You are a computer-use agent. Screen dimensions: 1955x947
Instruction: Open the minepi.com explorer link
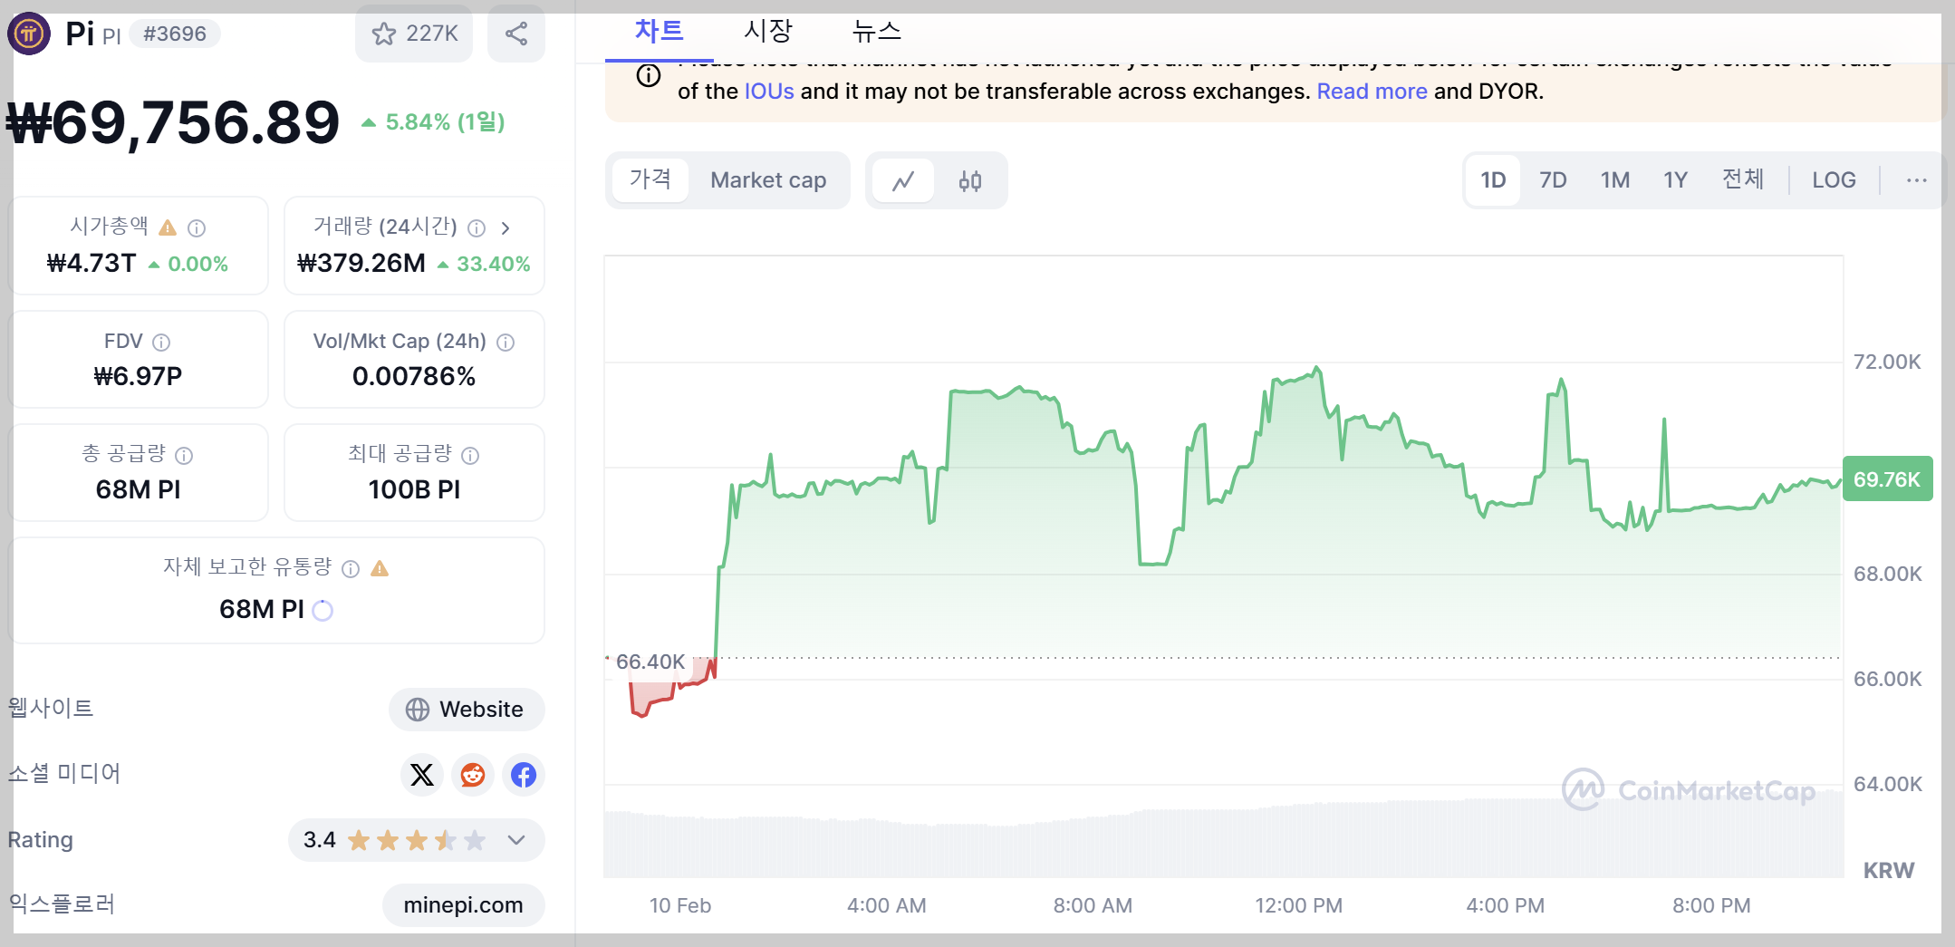point(463,905)
